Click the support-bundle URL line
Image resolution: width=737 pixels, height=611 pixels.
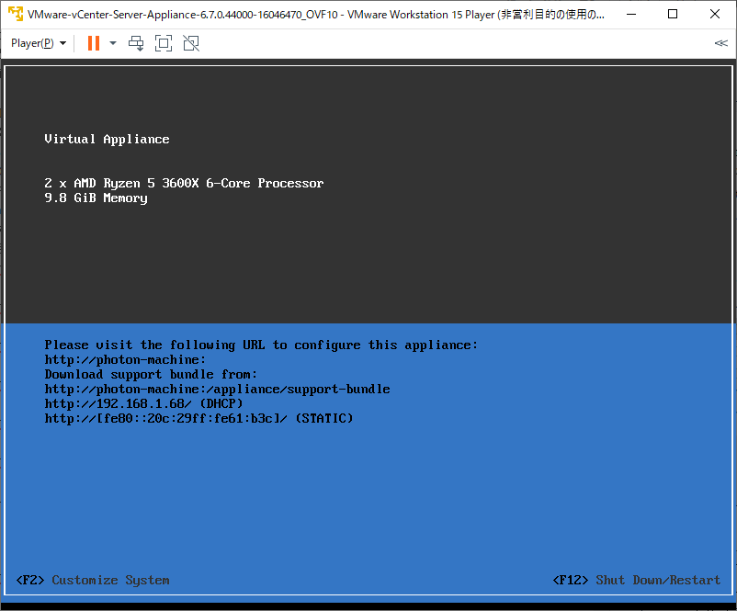point(217,390)
